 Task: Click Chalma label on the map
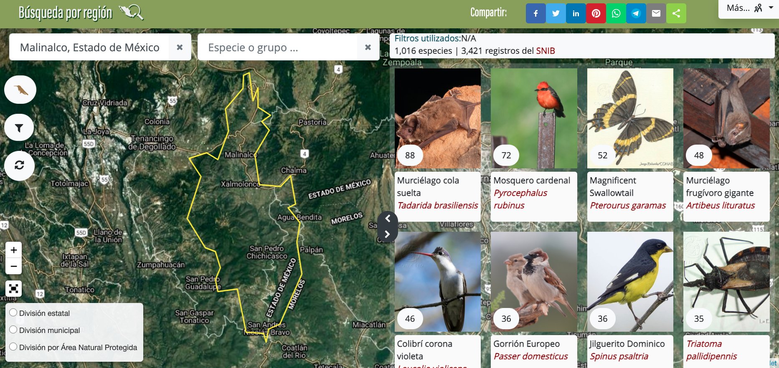point(294,170)
